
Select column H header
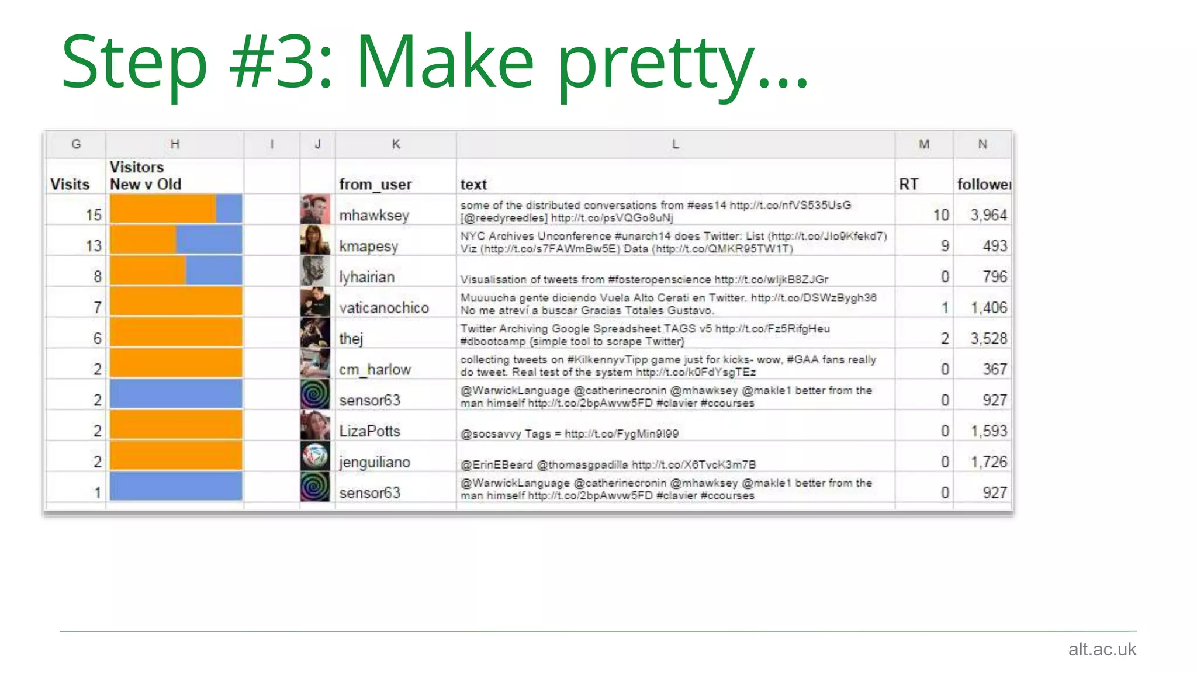pos(175,144)
